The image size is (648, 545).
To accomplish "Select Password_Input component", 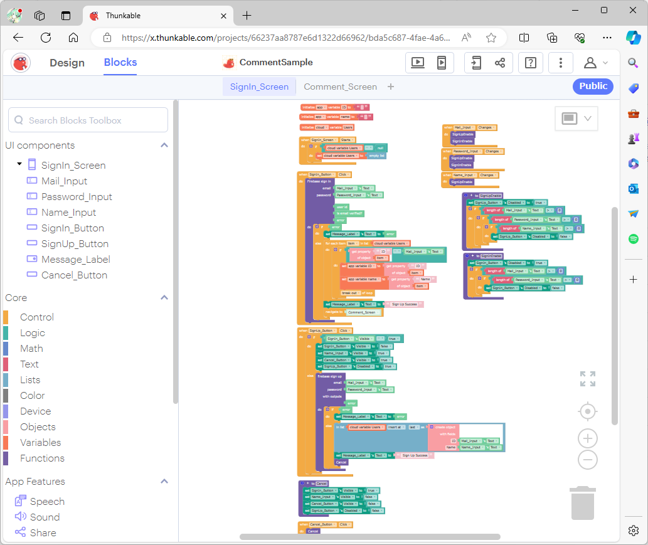I will point(77,197).
